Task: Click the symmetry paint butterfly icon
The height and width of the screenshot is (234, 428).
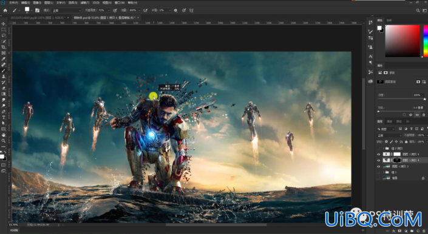Action: tap(191, 10)
